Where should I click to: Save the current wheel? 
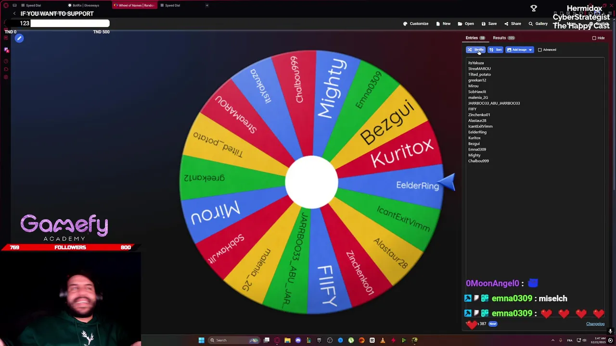tap(489, 24)
